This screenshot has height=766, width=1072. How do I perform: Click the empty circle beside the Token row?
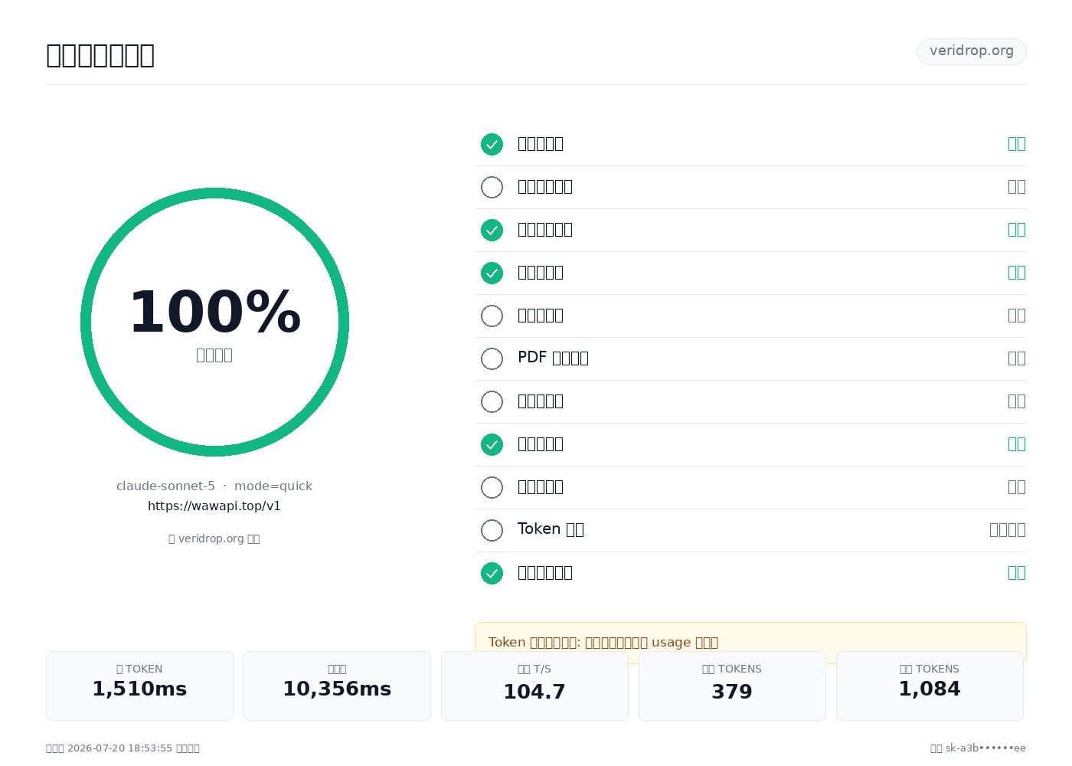(x=492, y=530)
